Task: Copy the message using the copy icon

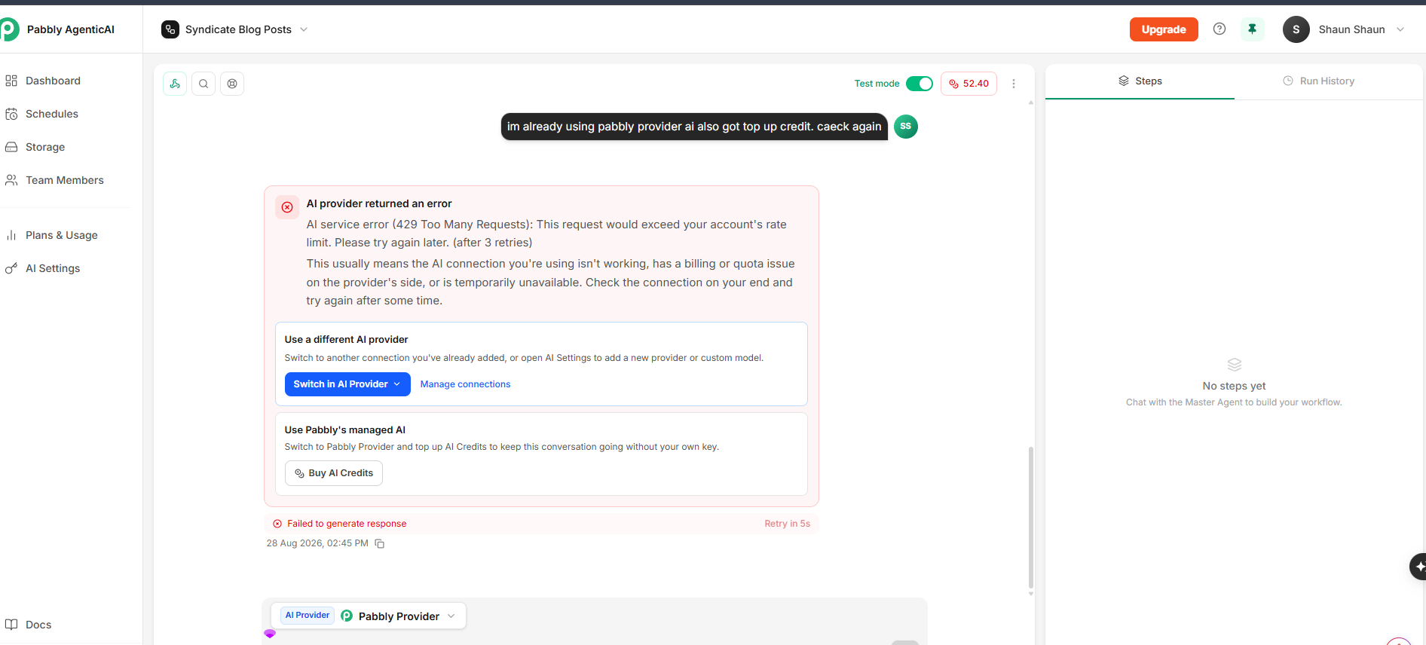Action: click(380, 544)
